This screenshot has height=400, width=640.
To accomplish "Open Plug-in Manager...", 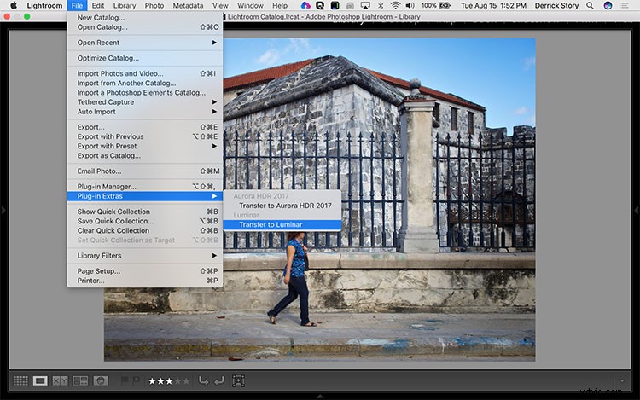I will (145, 186).
